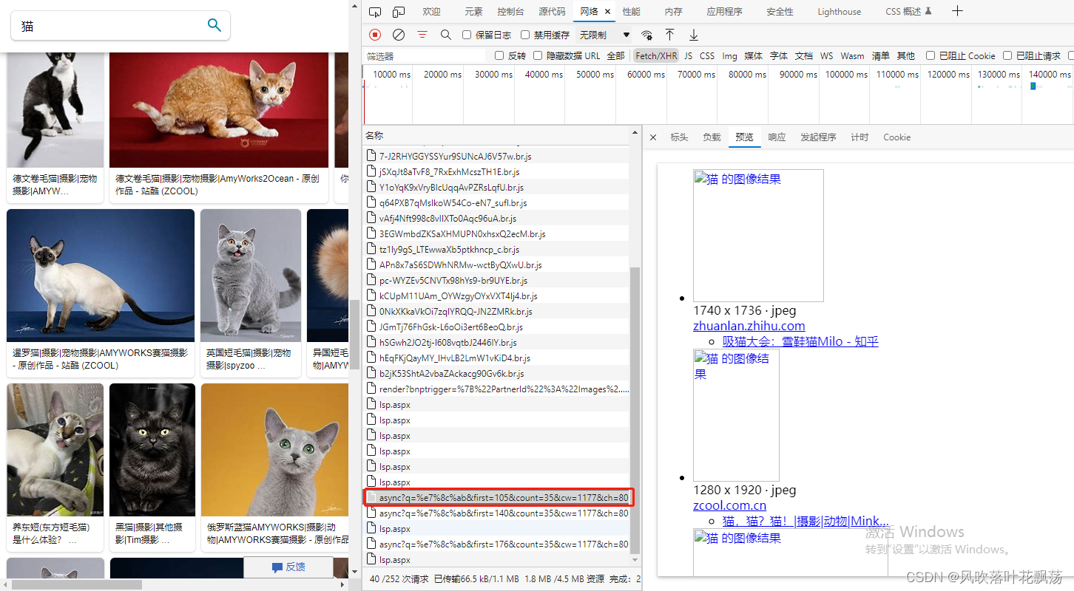Toggle device emulation icon in DevTools
The image size is (1074, 591).
pos(399,11)
